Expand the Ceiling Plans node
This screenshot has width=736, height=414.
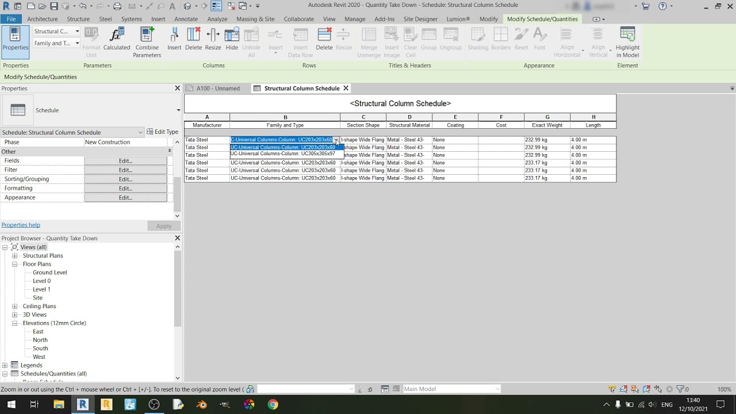pos(15,306)
